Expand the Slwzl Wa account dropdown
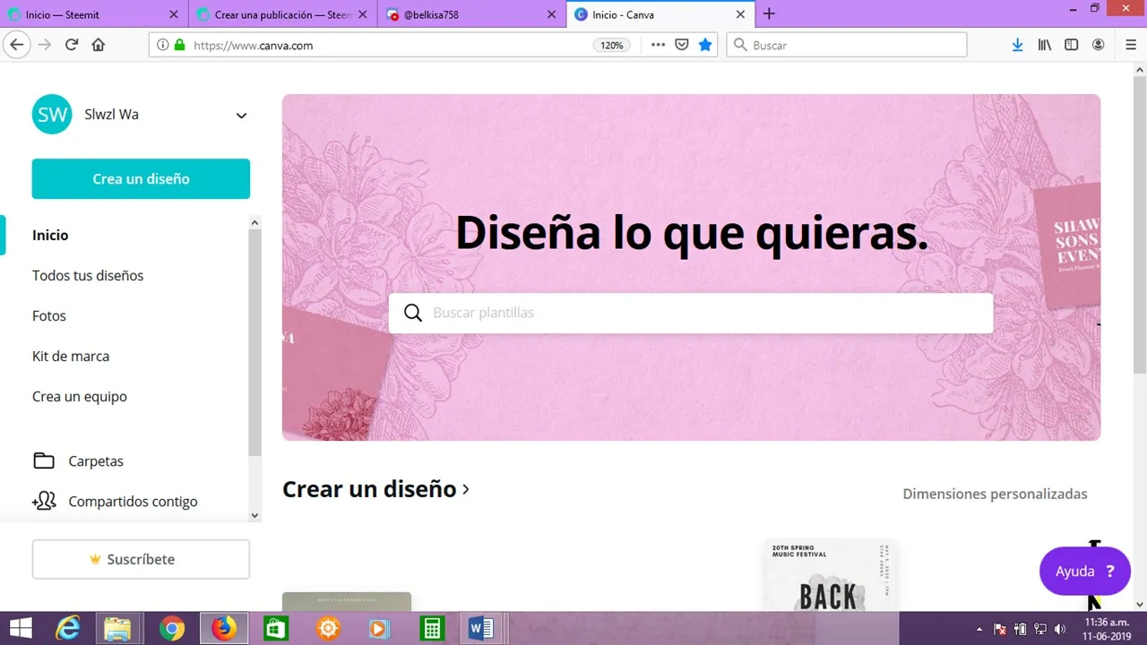Viewport: 1147px width, 645px height. [x=241, y=116]
